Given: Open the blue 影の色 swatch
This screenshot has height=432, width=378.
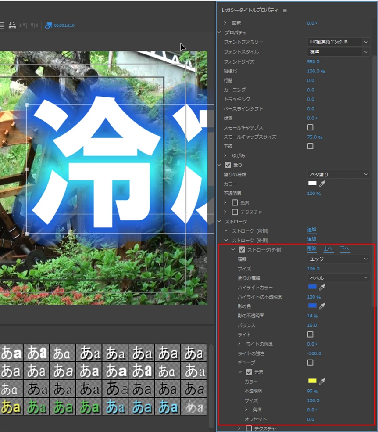Looking at the screenshot, I should click(x=312, y=306).
